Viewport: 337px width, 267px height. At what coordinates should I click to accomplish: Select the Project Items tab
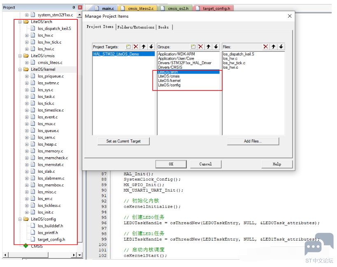coord(100,27)
